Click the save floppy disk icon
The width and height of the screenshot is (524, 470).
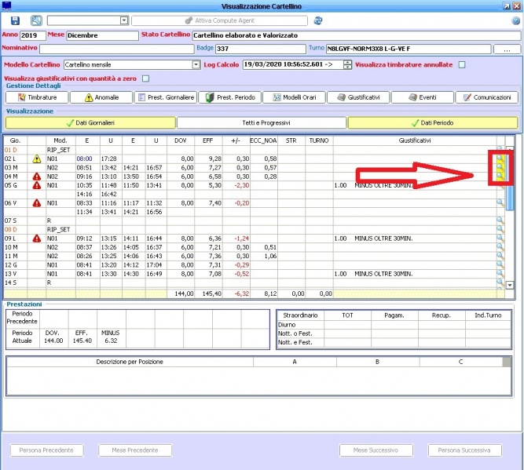(14, 20)
